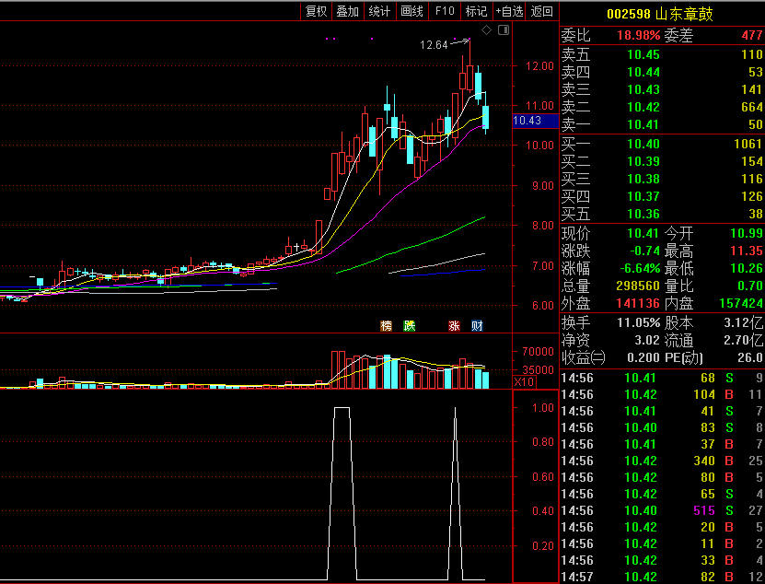Add stock to watchlist with +自选

click(509, 11)
